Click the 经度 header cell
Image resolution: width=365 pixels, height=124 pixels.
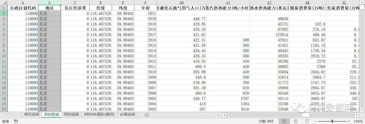pos(101,8)
